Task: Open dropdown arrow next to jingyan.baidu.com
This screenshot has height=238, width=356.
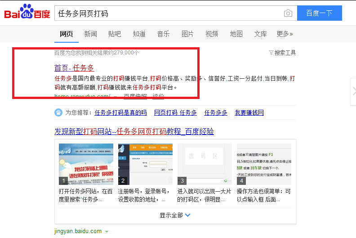Action: click(x=107, y=232)
